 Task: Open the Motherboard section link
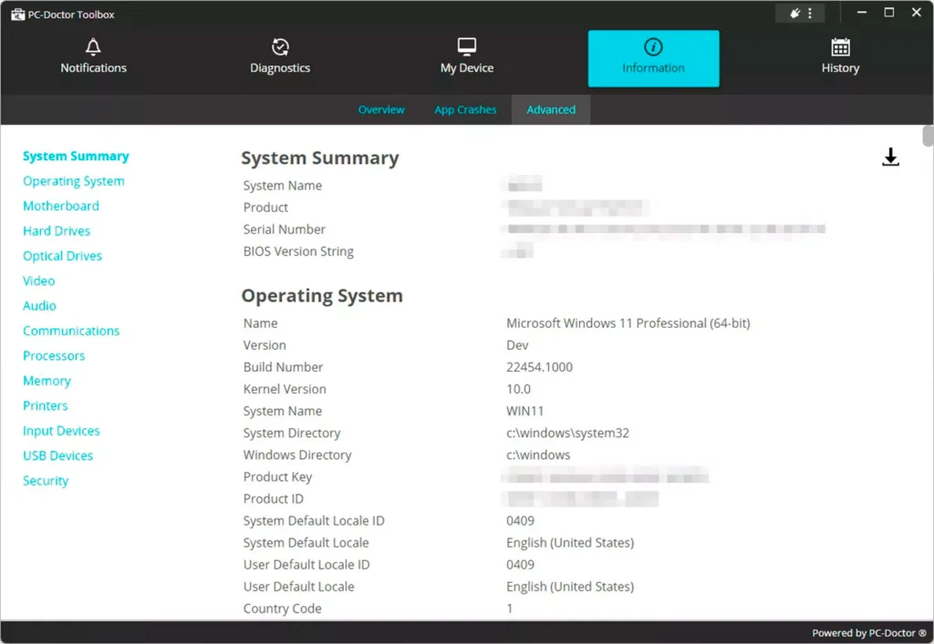(x=61, y=206)
